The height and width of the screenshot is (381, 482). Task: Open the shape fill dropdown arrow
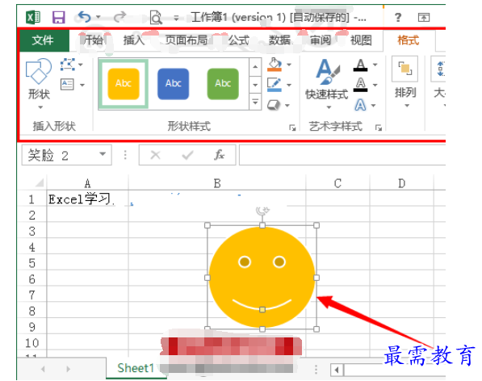click(289, 65)
